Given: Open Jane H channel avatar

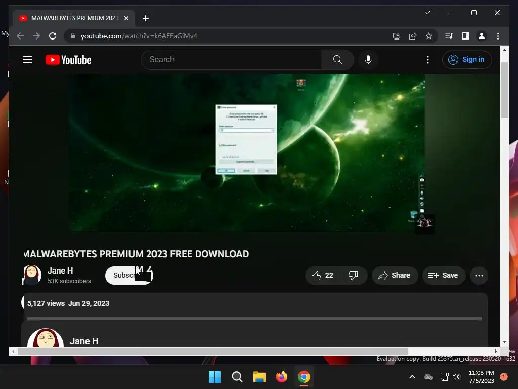Looking at the screenshot, I should 32,275.
